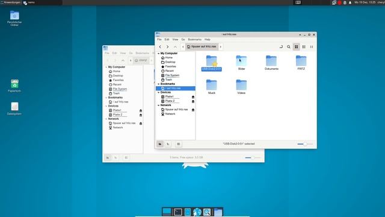Launch terminal from the bottom dock
The height and width of the screenshot is (217, 385).
click(x=178, y=212)
